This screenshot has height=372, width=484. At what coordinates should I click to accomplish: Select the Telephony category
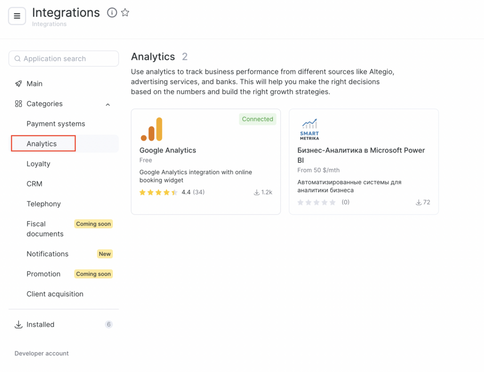43,204
